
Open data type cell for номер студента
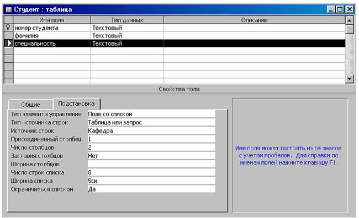(x=127, y=28)
